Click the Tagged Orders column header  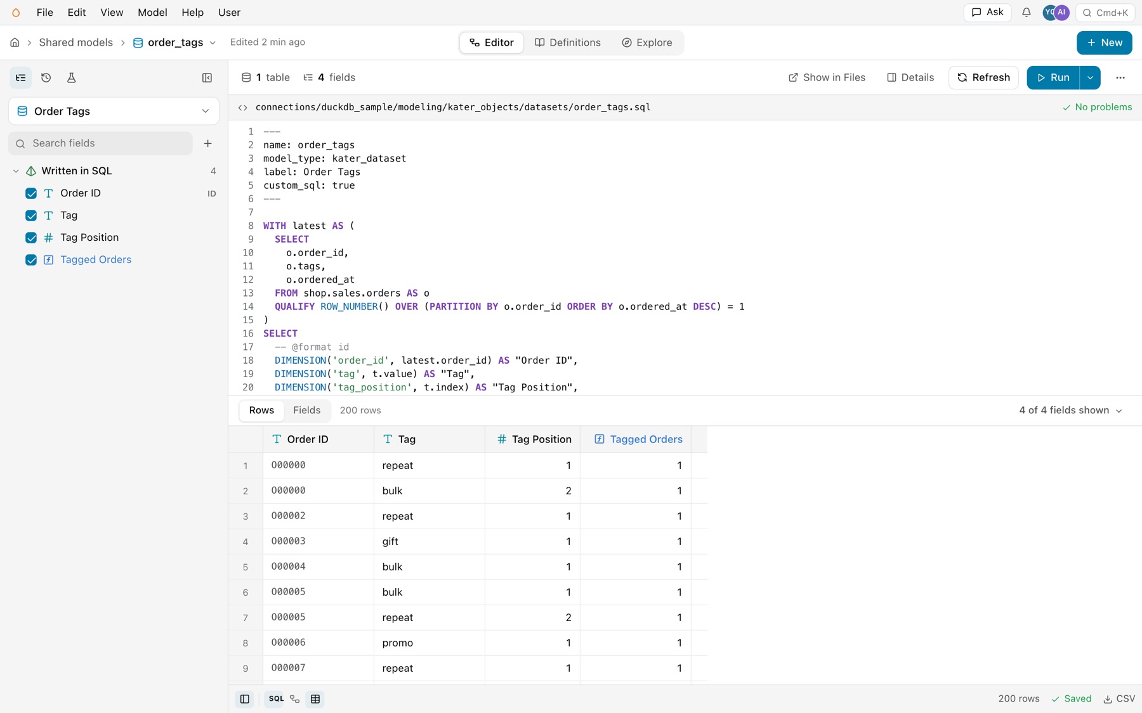(x=636, y=440)
